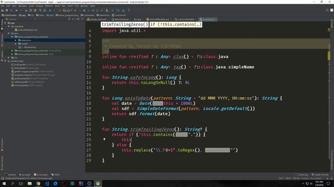Image resolution: width=334 pixels, height=187 pixels.
Task: Click the scroll from source target icon
Action: tap(69, 19)
